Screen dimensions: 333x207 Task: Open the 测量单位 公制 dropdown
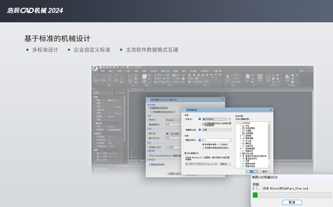pos(217,130)
